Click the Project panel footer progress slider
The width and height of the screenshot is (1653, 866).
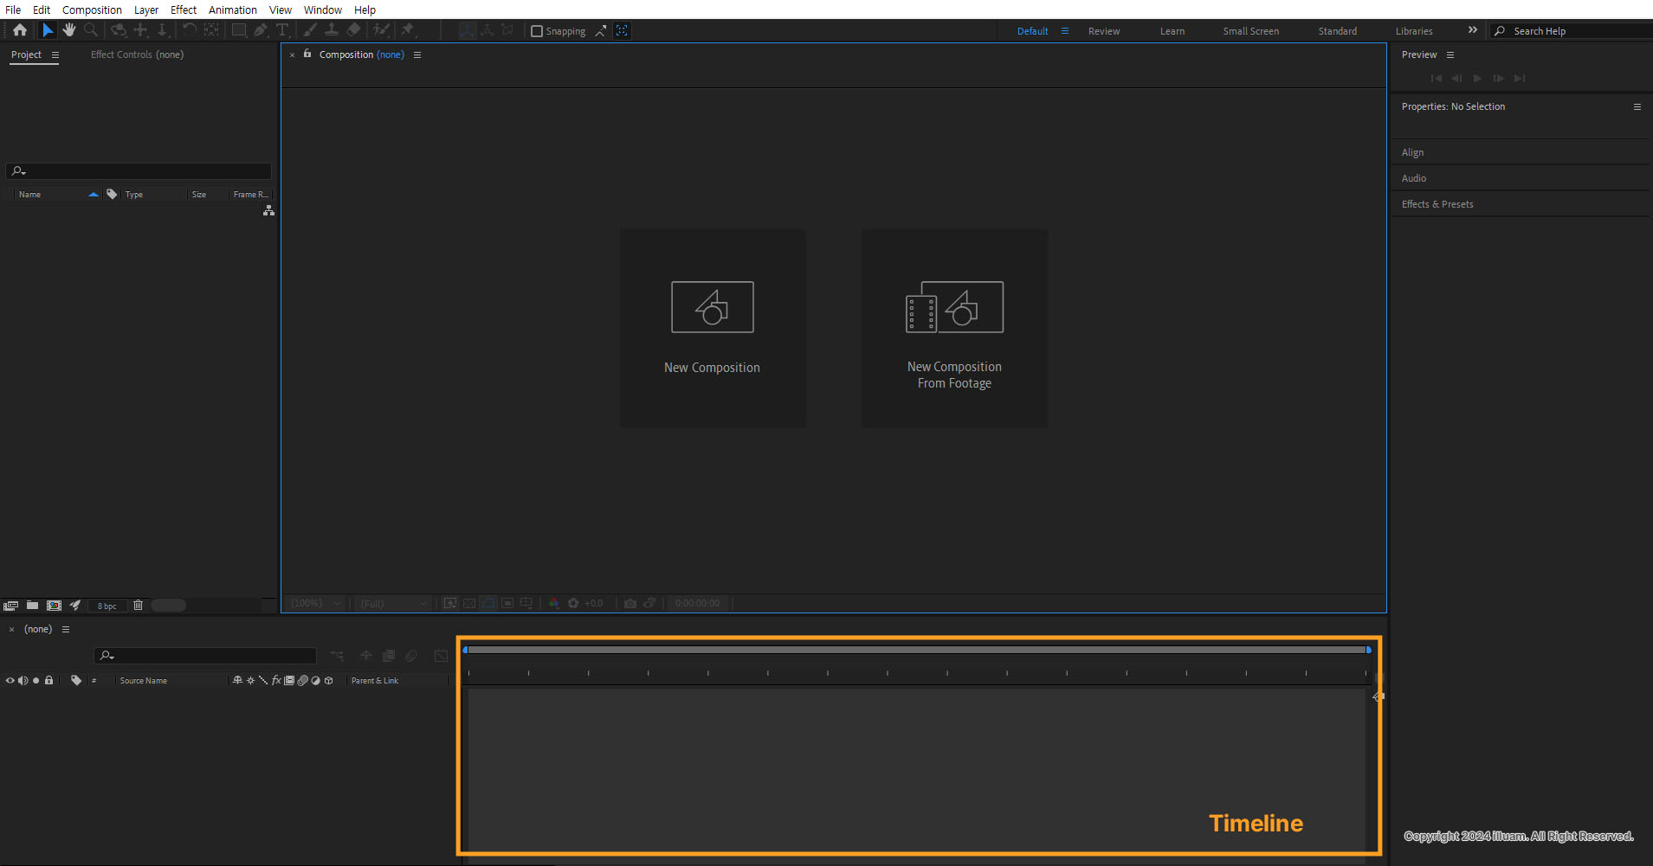(x=169, y=606)
